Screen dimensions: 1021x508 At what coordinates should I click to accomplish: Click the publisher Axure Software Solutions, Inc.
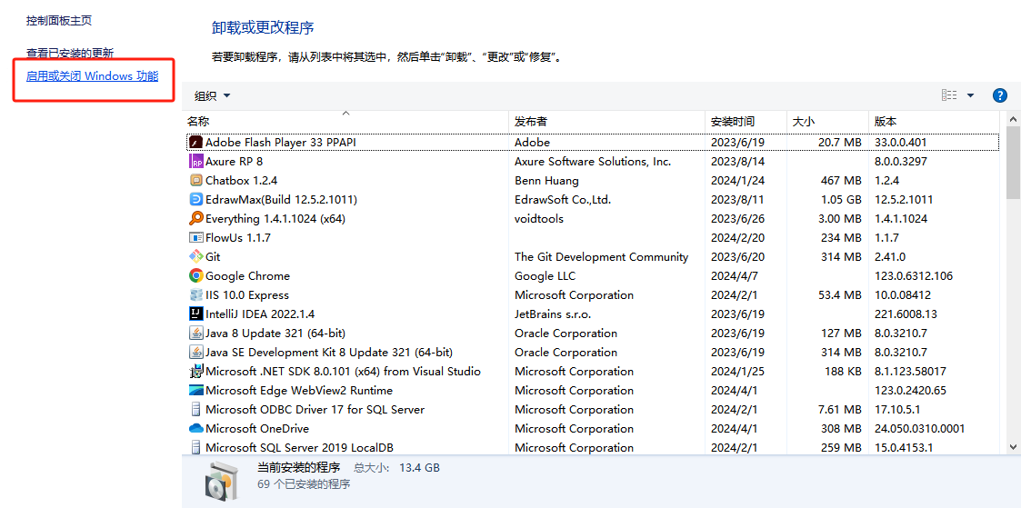(593, 162)
